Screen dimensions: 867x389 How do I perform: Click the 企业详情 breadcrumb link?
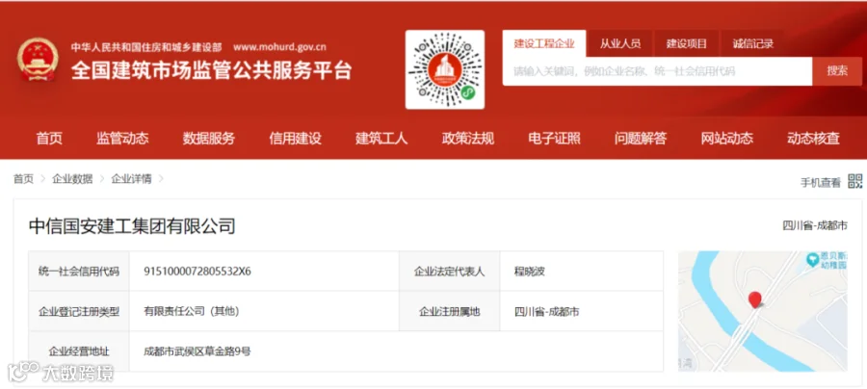point(131,179)
